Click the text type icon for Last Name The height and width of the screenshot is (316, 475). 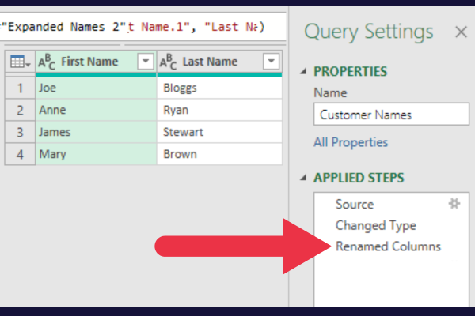click(x=168, y=62)
